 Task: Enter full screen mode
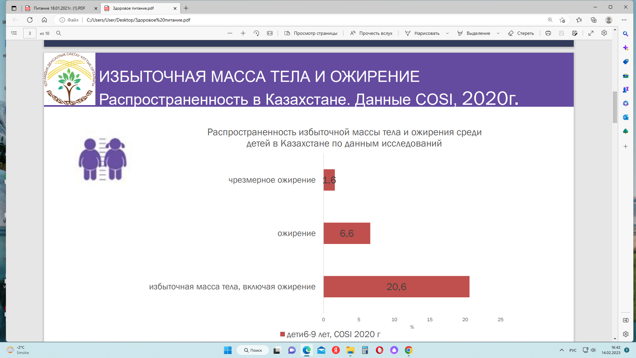[x=591, y=33]
